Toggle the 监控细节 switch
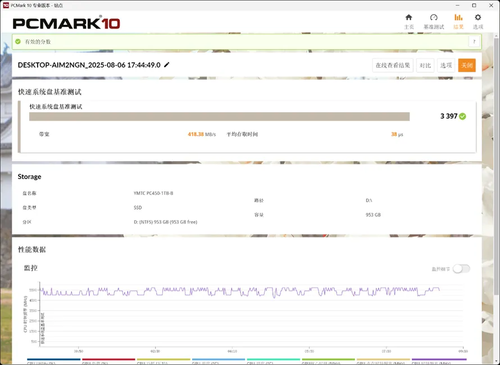This screenshot has height=365, width=500. [x=461, y=269]
